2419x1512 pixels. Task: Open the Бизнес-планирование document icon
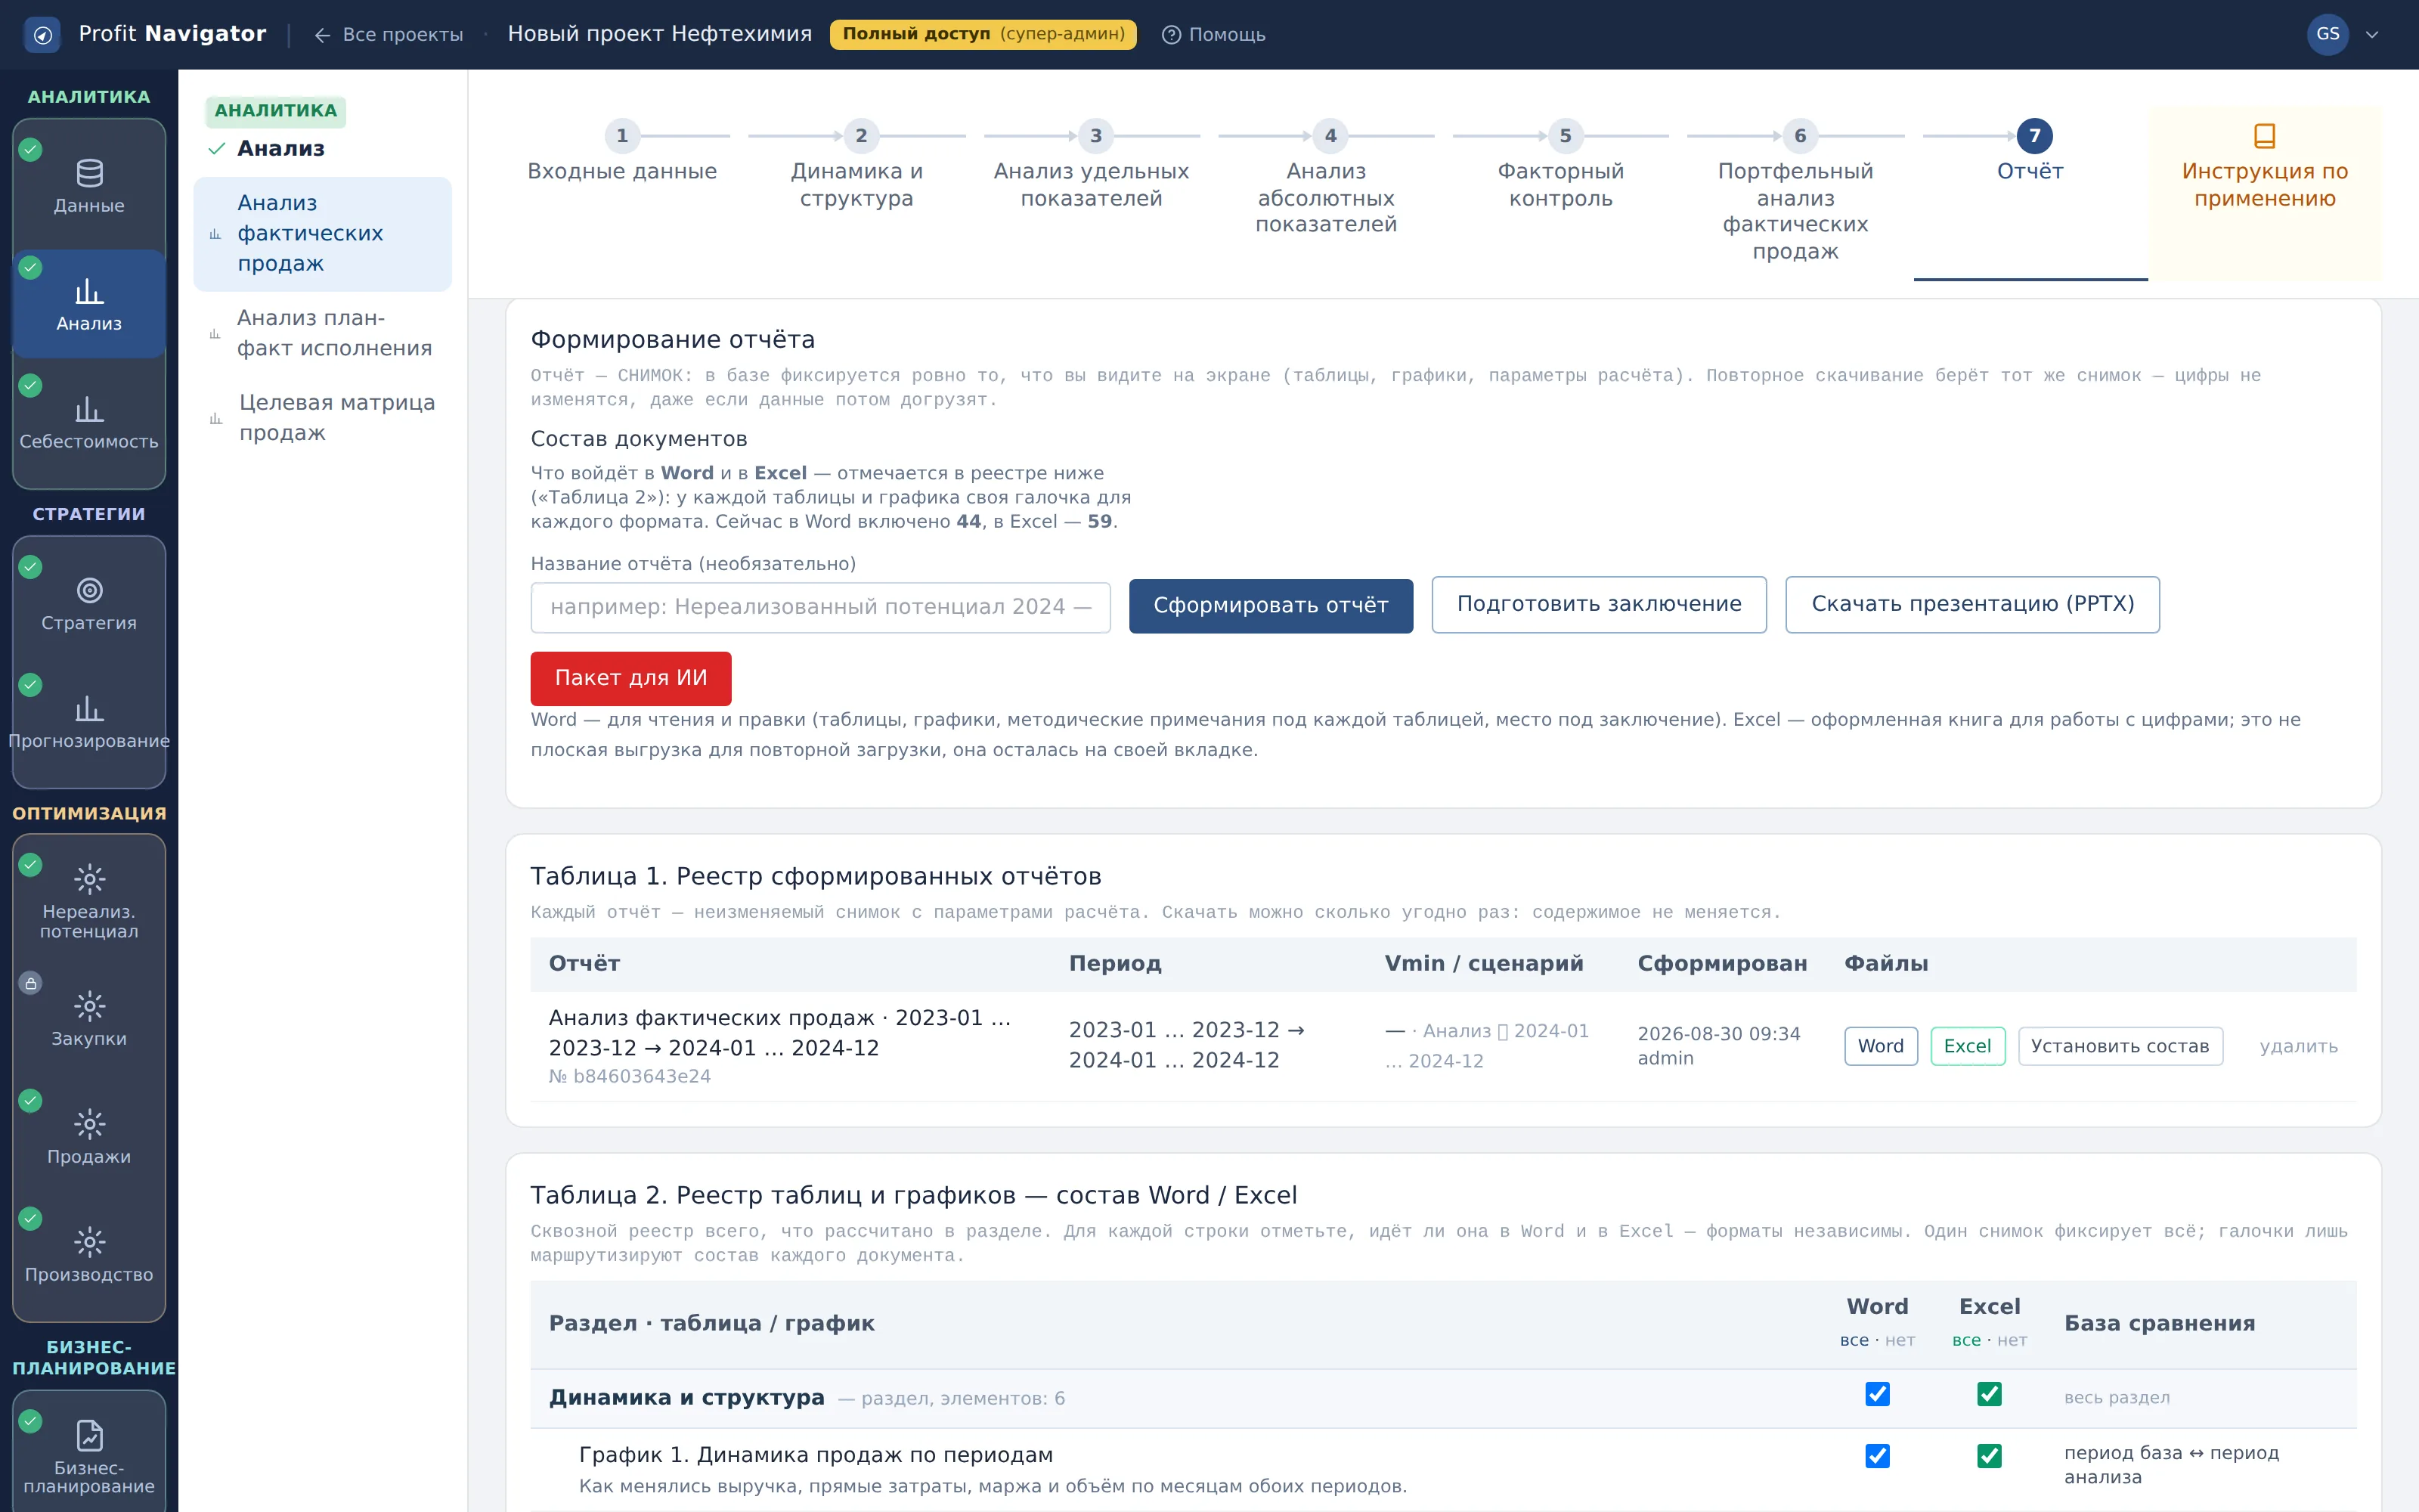(89, 1436)
